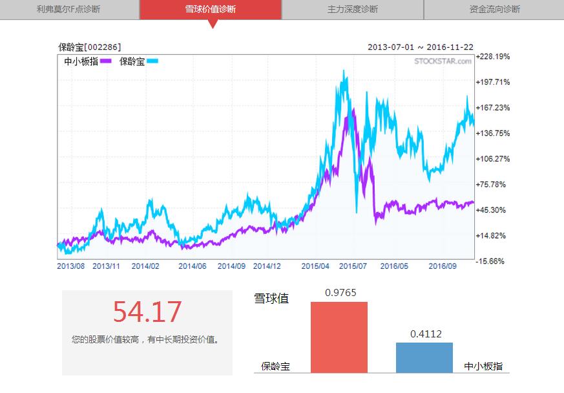Click the 中小板指 legend text
The image size is (564, 393).
81,61
